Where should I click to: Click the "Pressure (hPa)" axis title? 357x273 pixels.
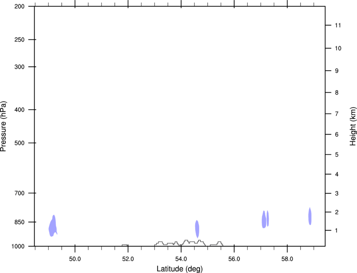[3, 126]
